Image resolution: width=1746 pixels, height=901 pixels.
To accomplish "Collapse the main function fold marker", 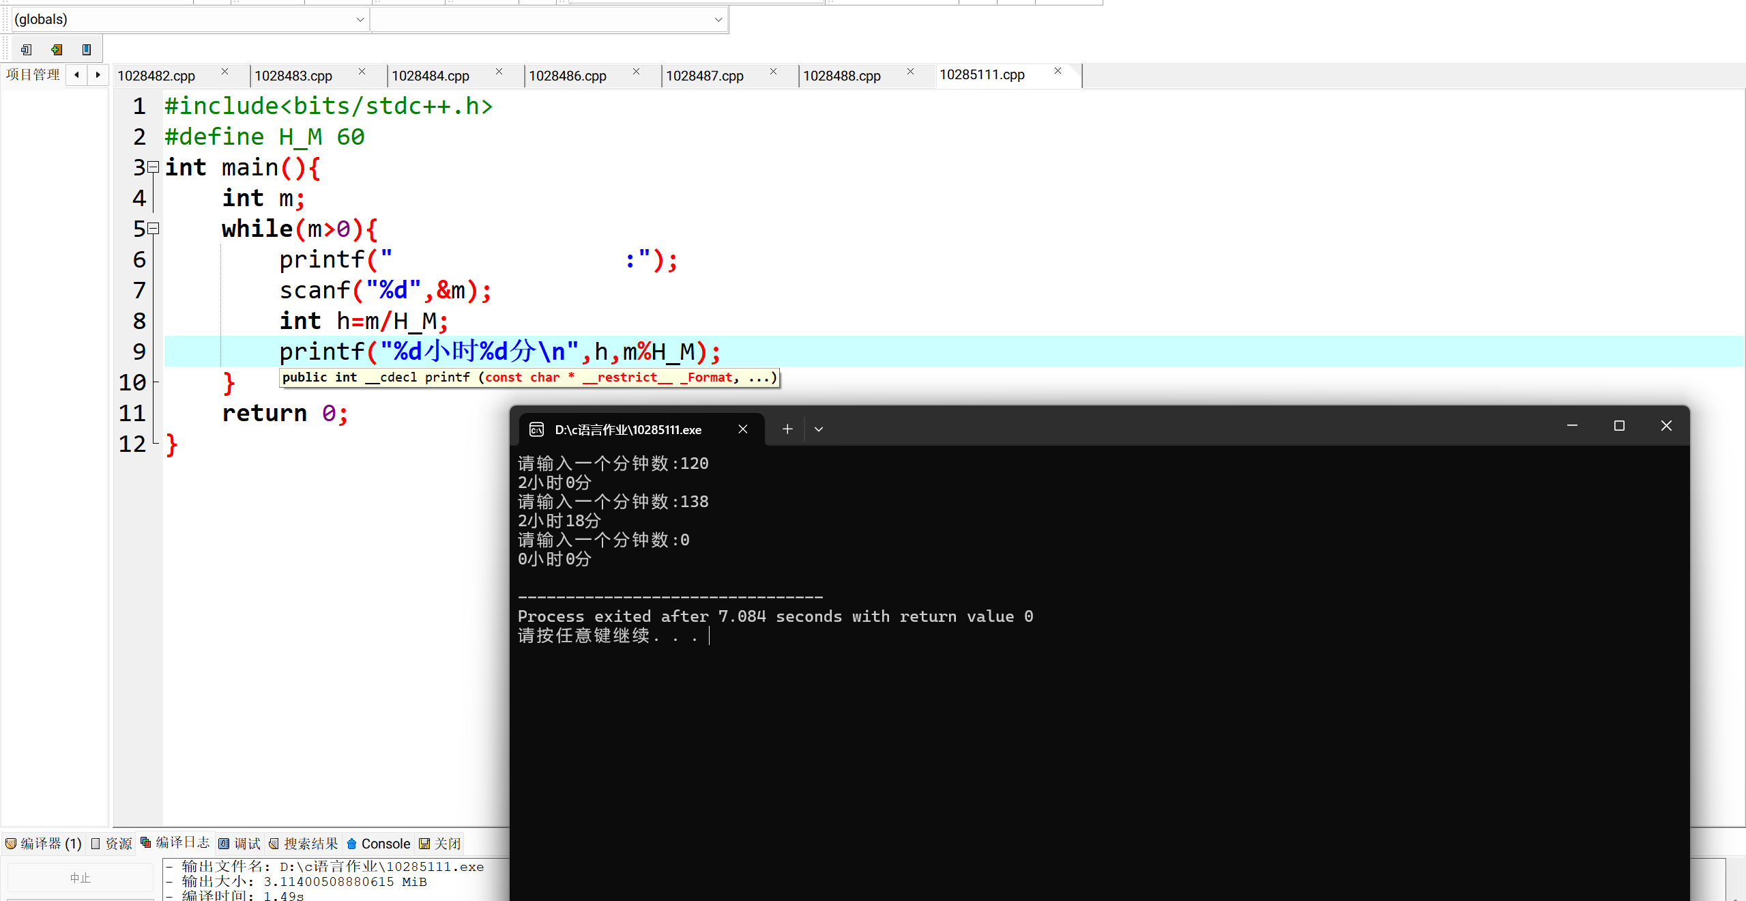I will click(x=154, y=167).
